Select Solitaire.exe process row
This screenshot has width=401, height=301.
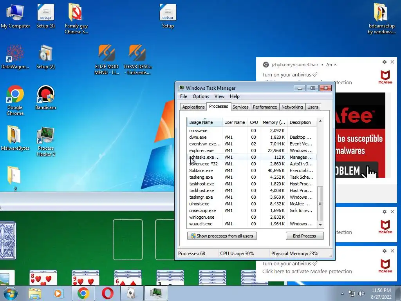(252, 170)
